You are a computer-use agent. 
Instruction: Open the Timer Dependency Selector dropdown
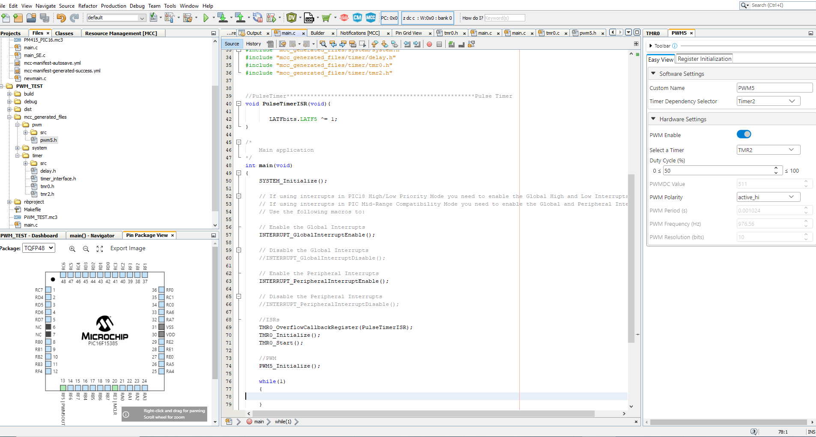pos(768,101)
